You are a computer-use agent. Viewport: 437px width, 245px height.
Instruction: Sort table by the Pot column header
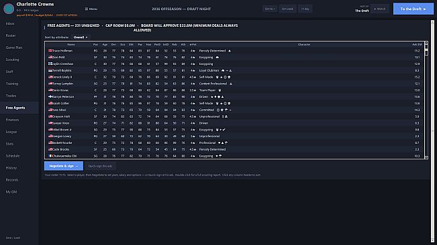coord(193,44)
